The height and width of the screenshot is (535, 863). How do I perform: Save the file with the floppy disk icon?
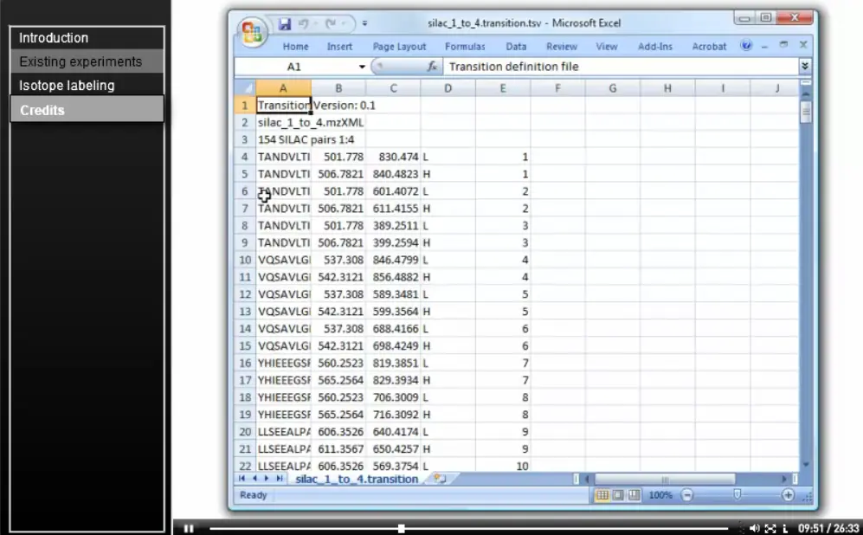[x=284, y=23]
